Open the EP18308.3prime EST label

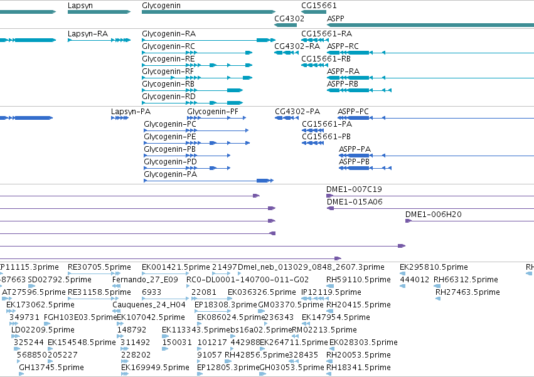[225, 305]
